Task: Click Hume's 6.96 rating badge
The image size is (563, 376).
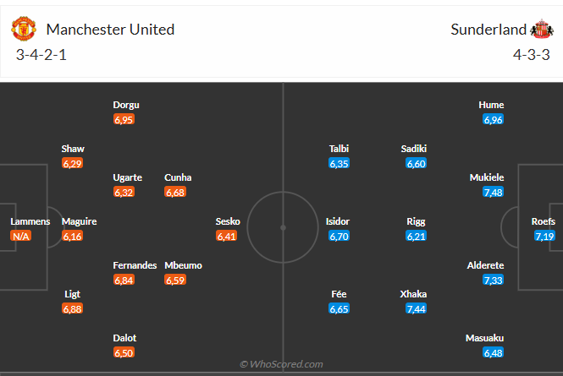Action: (x=493, y=120)
